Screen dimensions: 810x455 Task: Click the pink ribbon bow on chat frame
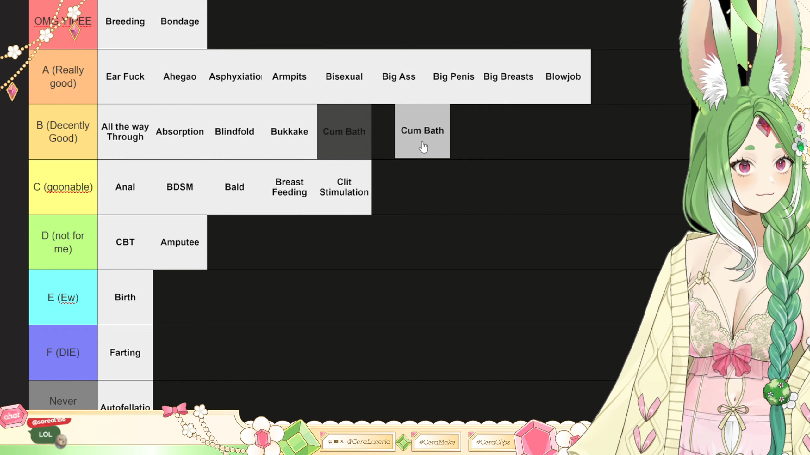pyautogui.click(x=175, y=409)
